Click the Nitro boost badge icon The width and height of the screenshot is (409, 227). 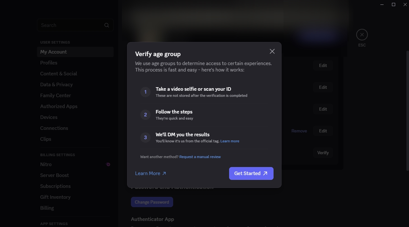108,164
